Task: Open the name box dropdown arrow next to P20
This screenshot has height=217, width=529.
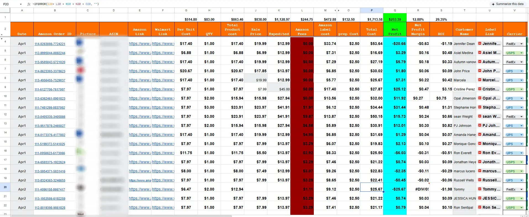Action: [x=21, y=4]
